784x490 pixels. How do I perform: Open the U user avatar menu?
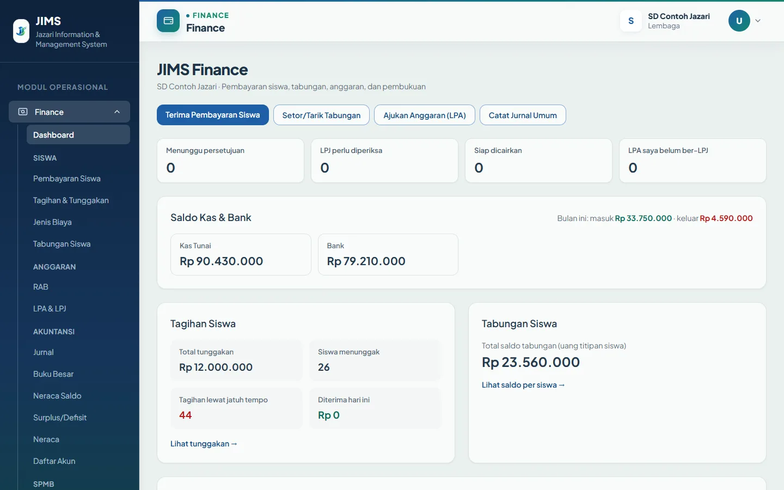pyautogui.click(x=739, y=21)
